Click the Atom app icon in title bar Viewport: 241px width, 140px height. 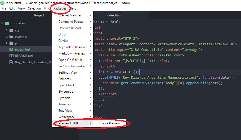3,3
